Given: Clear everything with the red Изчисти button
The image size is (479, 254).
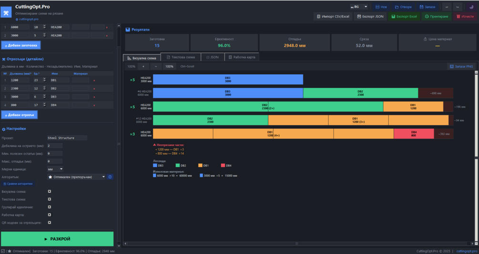Looking at the screenshot, I should click(x=465, y=17).
